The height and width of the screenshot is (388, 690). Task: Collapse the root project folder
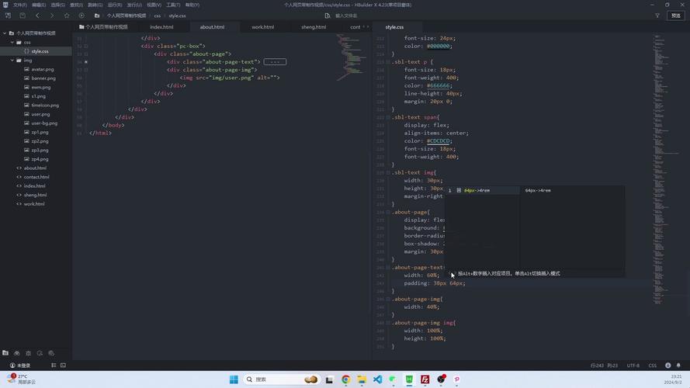point(5,33)
